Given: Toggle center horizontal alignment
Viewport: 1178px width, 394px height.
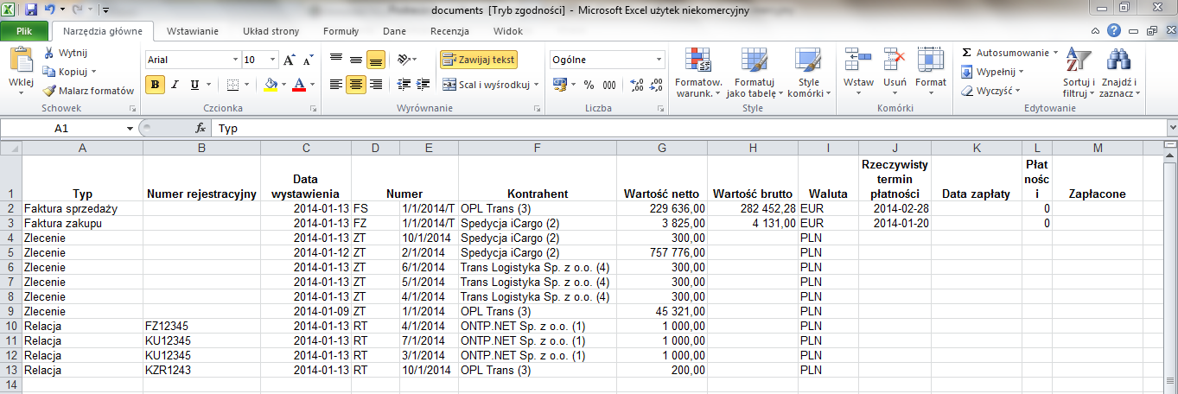Looking at the screenshot, I should [356, 85].
